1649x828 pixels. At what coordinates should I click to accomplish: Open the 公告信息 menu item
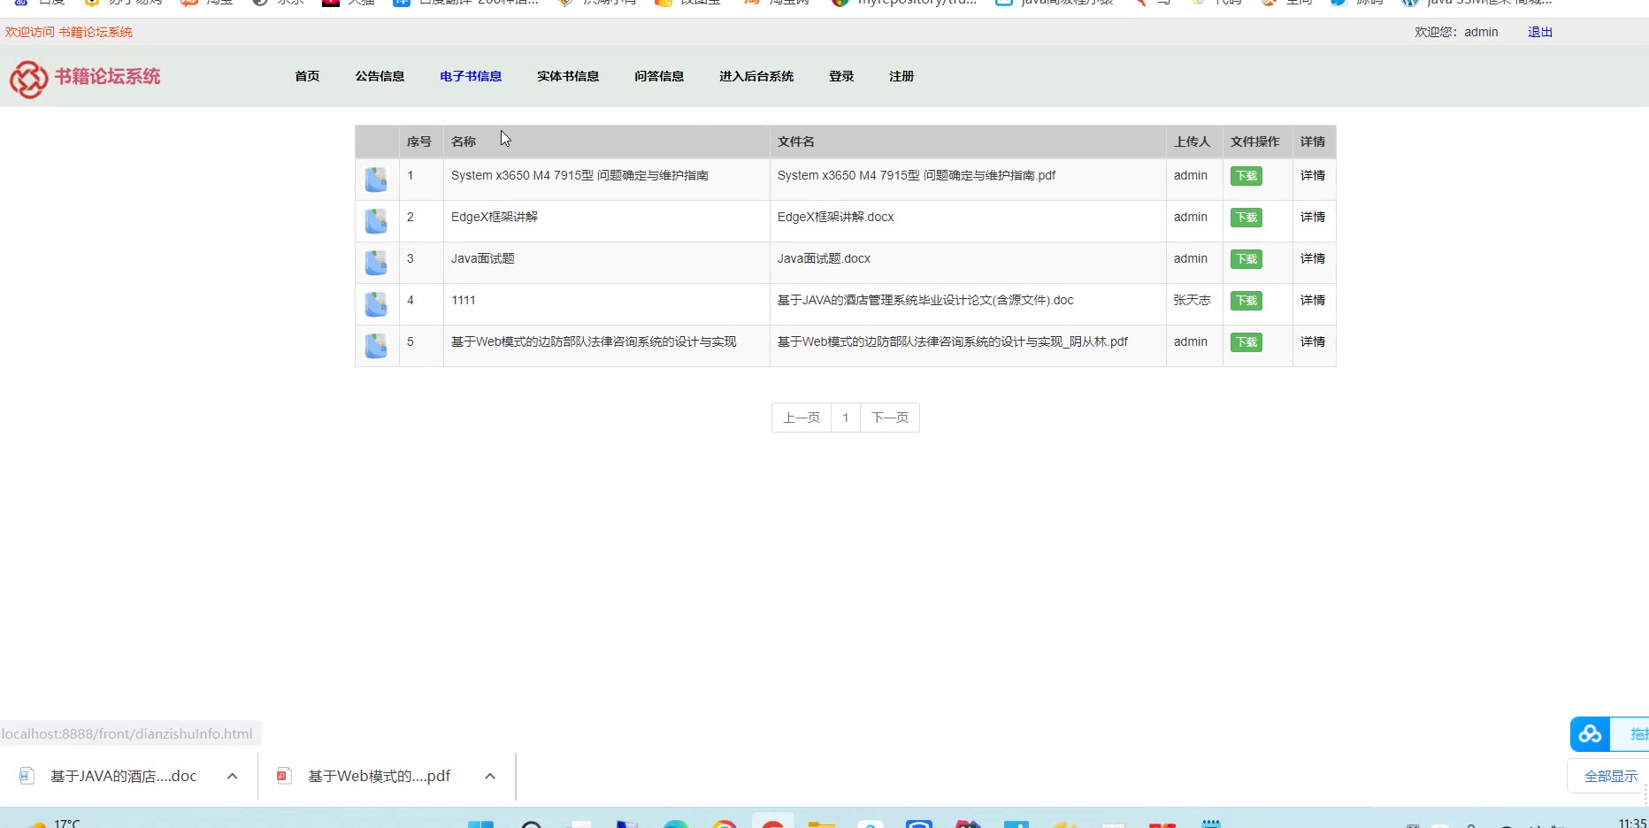(380, 76)
